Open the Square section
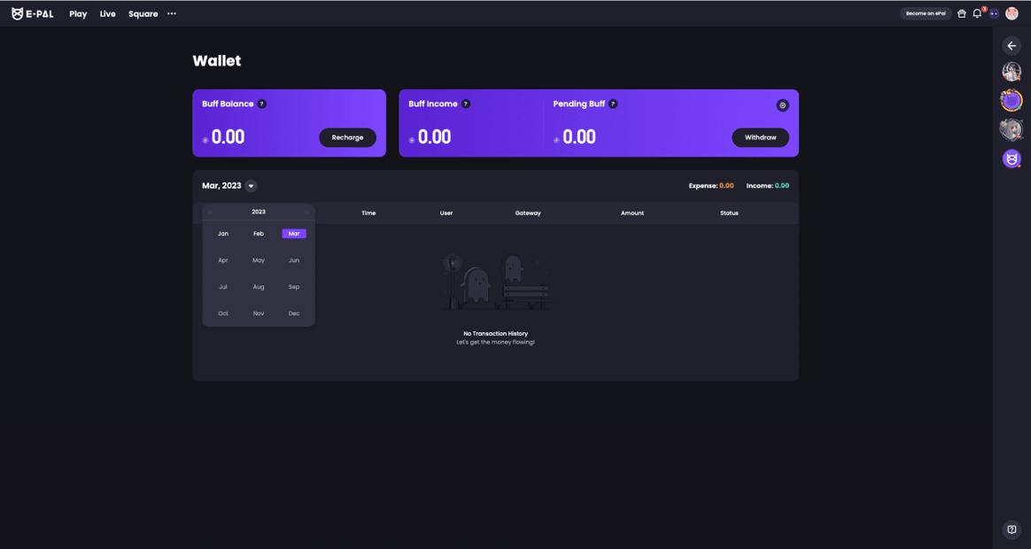 tap(143, 13)
